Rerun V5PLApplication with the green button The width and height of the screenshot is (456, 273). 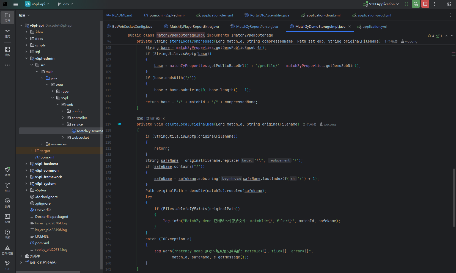coord(416,4)
